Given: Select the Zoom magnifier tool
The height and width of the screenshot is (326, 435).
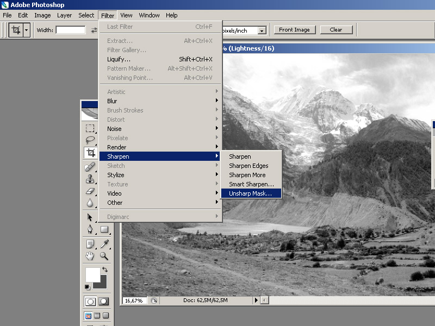Looking at the screenshot, I should (x=104, y=256).
